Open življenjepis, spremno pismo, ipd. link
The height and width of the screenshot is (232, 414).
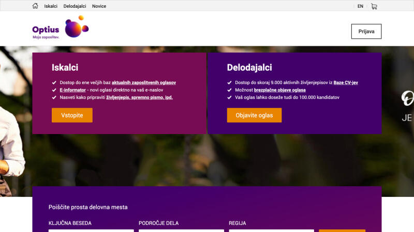(x=139, y=97)
